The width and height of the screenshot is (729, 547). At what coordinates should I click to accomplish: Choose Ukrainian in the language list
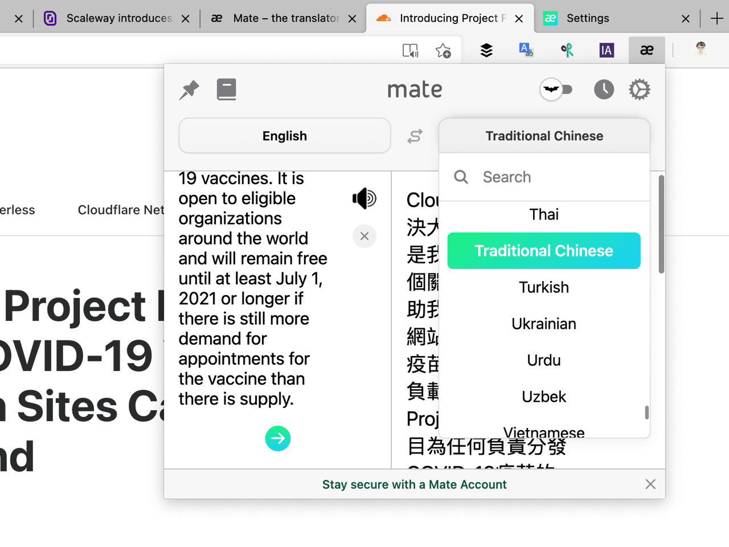(x=544, y=324)
